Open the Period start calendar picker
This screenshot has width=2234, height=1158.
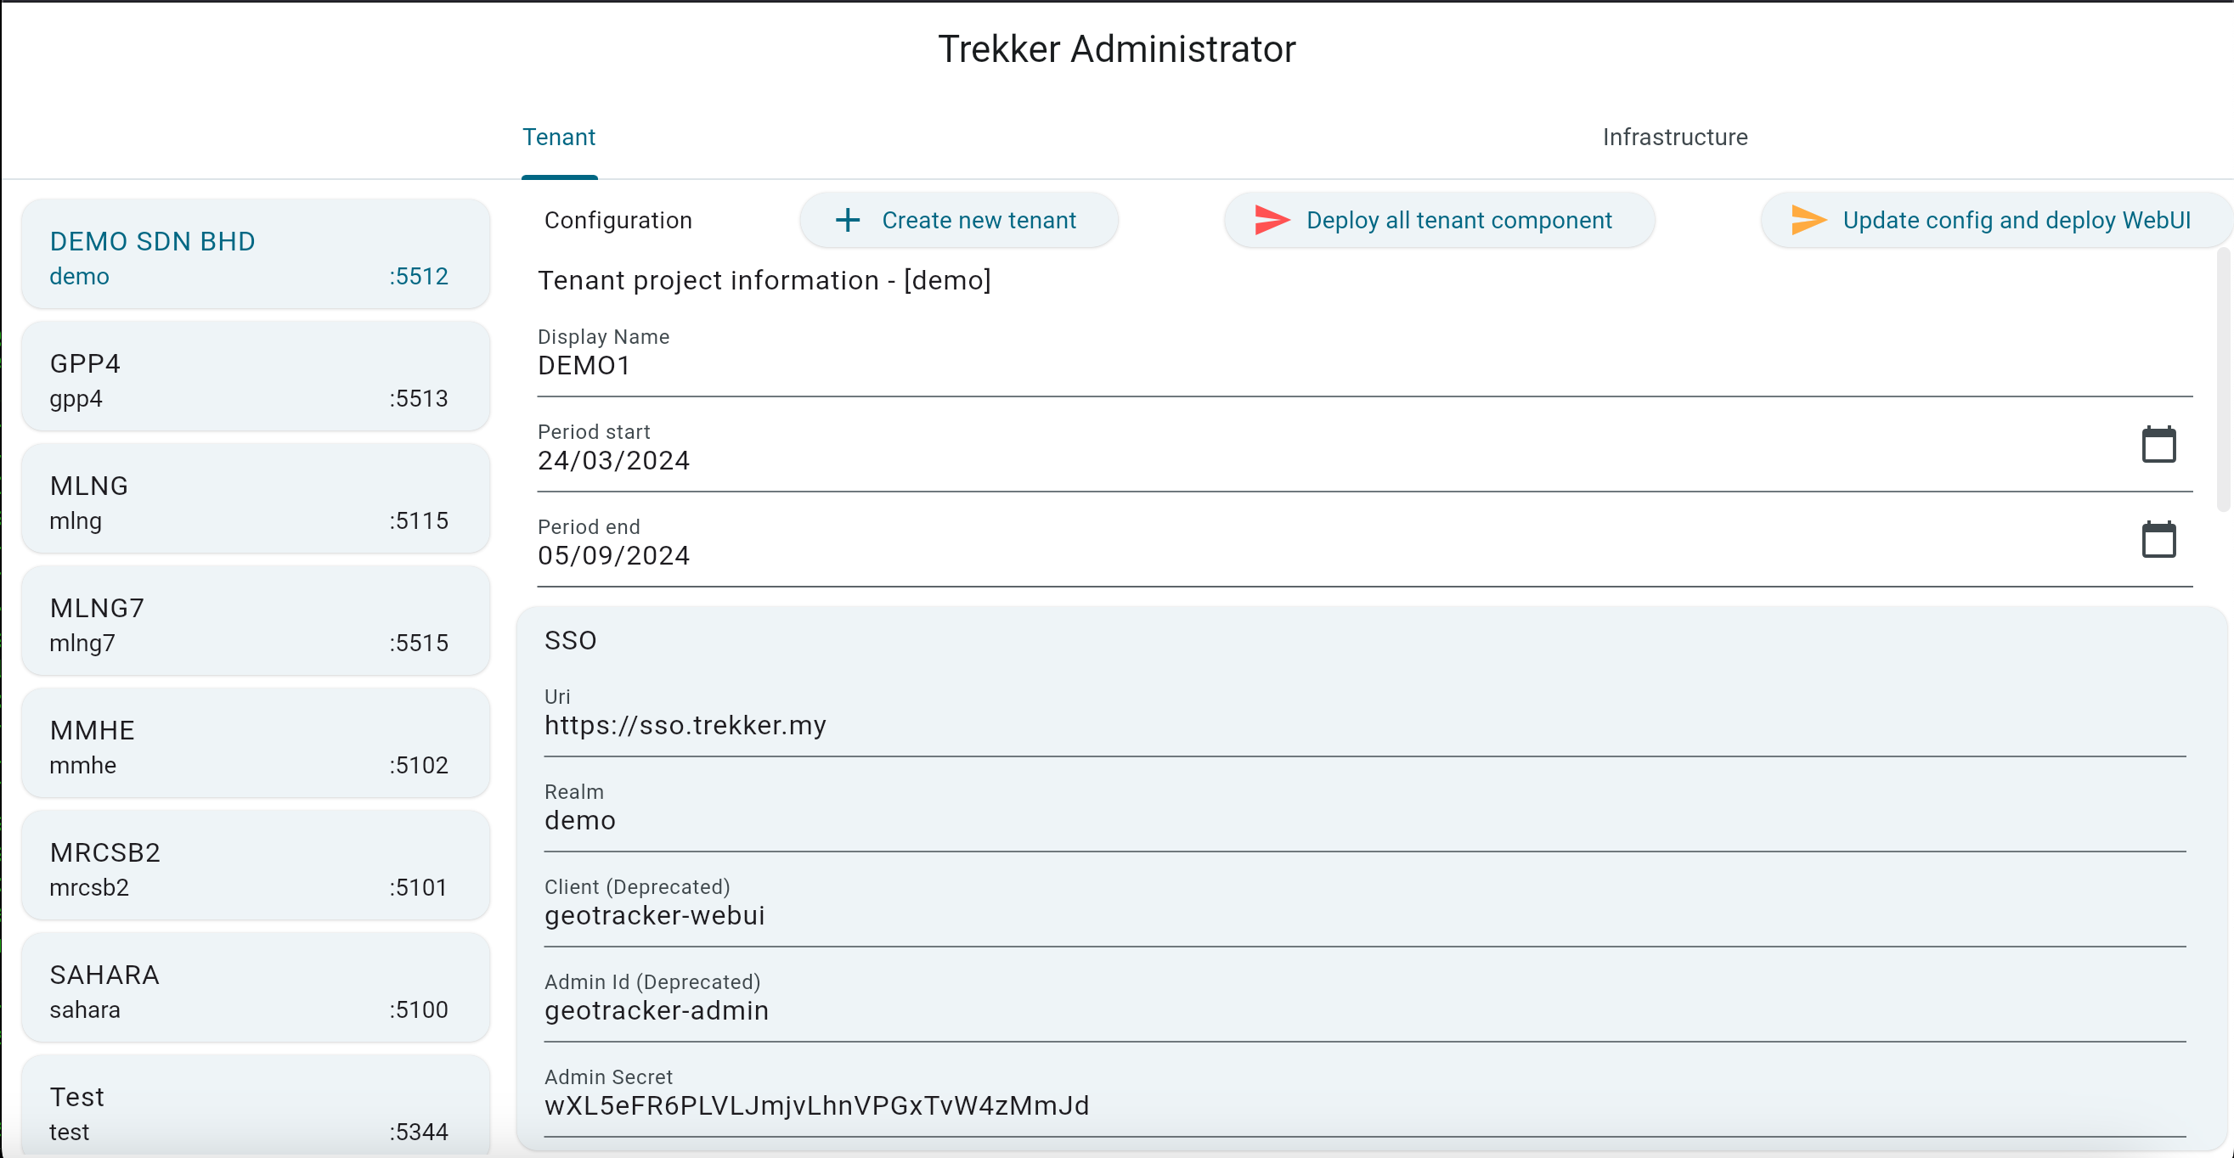coord(2158,446)
